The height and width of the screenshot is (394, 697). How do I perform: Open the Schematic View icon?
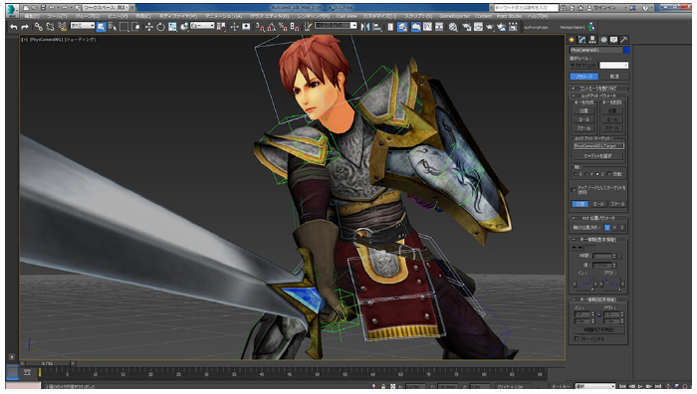[x=439, y=27]
